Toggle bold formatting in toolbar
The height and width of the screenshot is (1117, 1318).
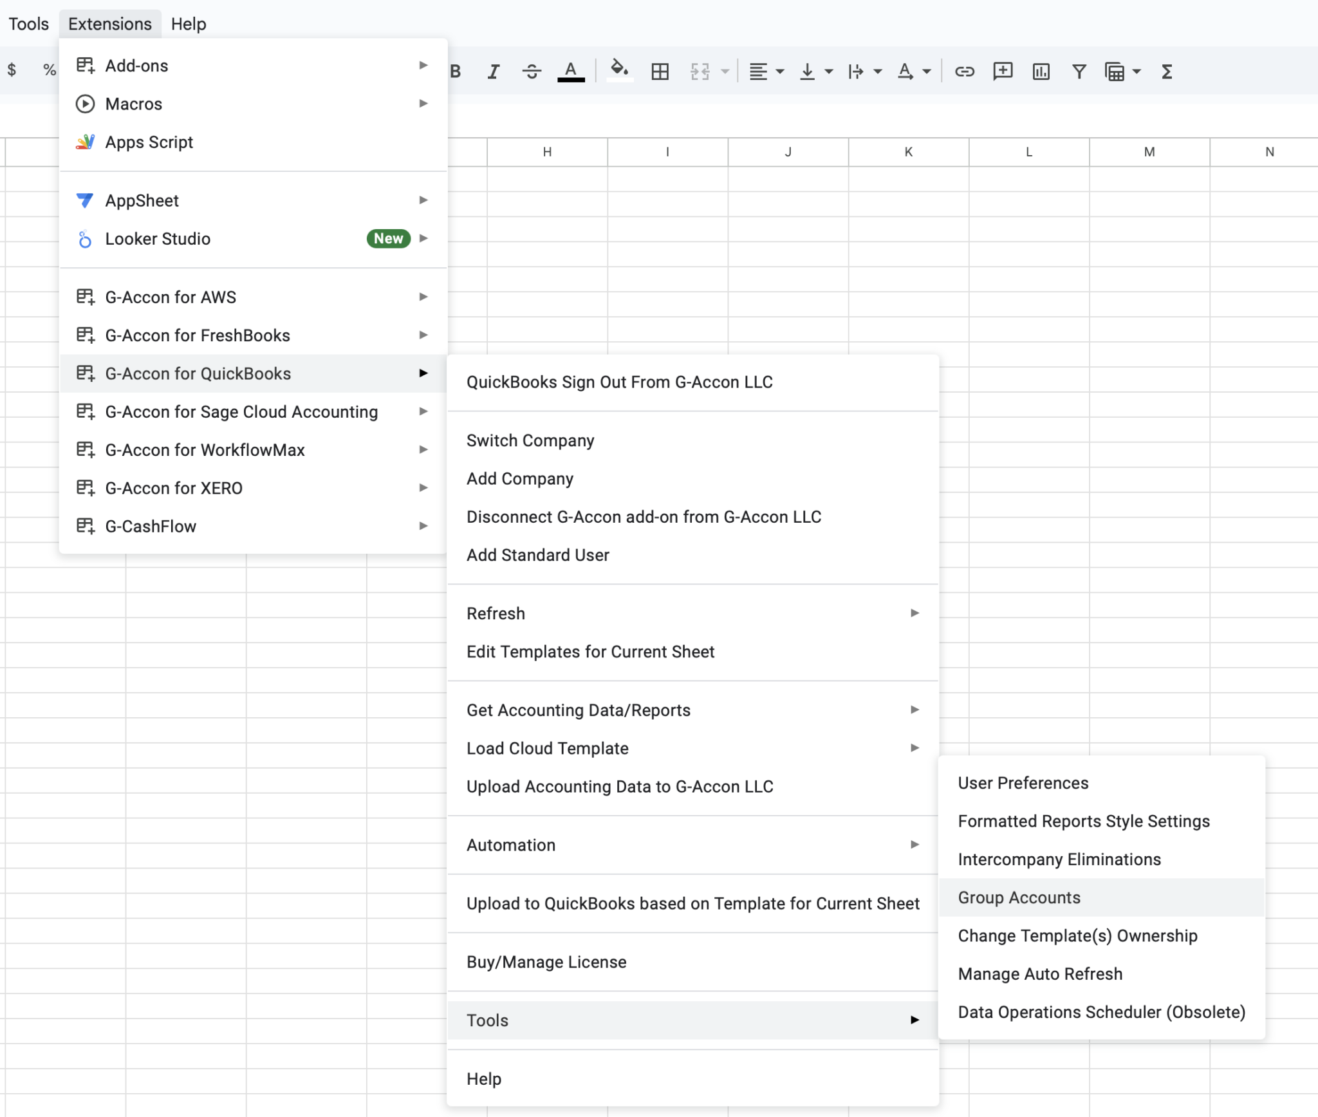coord(456,71)
